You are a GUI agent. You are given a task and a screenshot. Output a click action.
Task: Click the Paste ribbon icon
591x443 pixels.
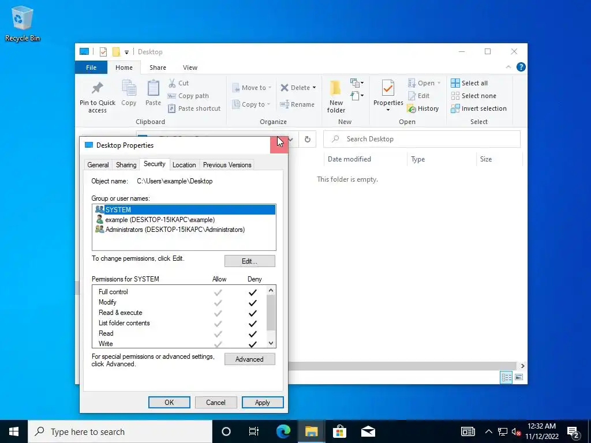coord(153,93)
